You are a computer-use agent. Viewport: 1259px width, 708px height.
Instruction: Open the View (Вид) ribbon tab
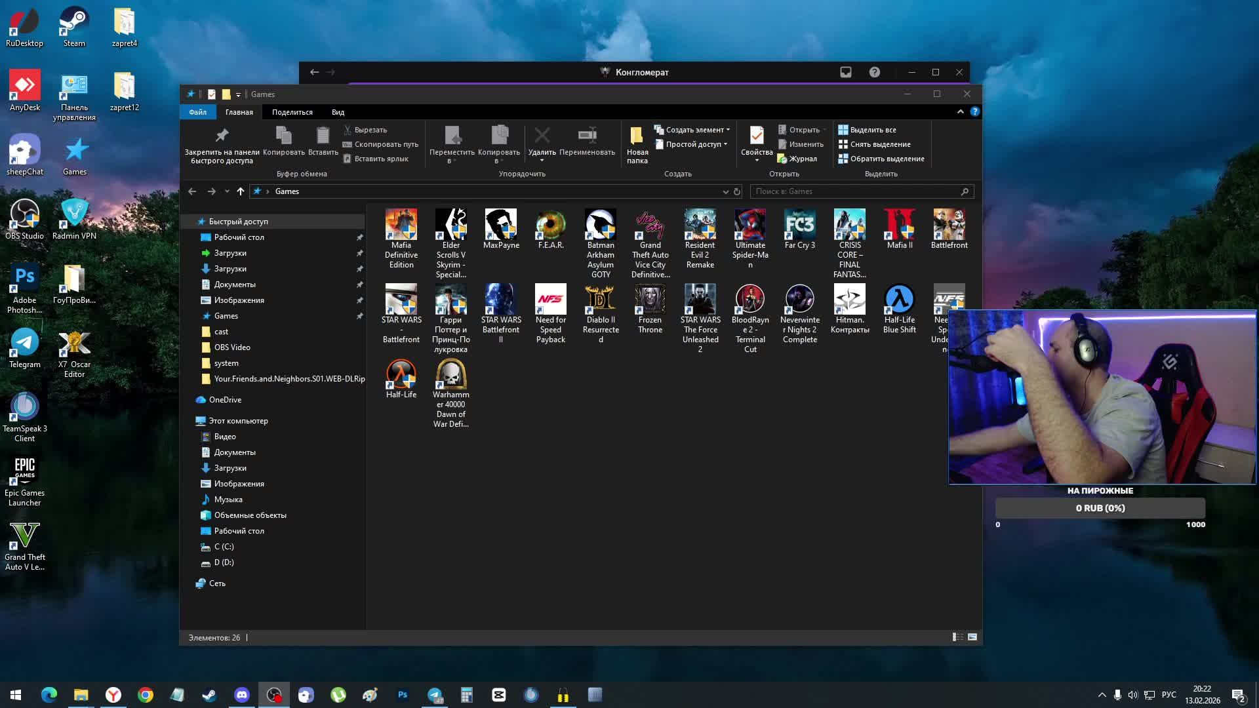(x=338, y=112)
